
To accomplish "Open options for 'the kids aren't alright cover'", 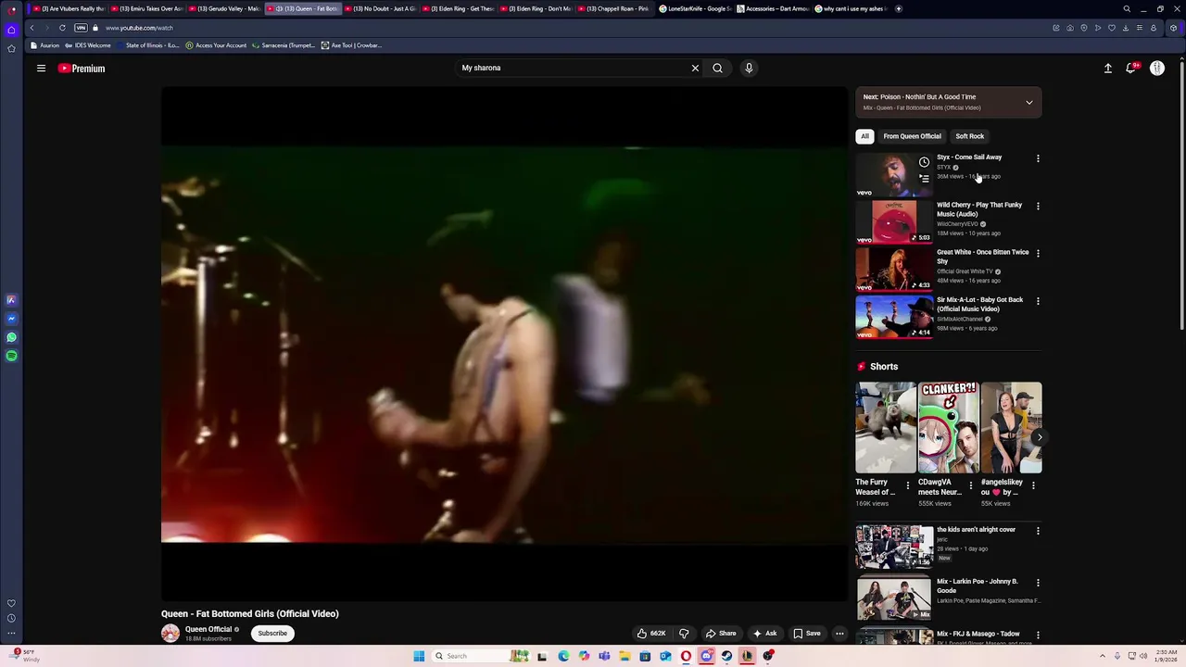I will [x=1038, y=531].
